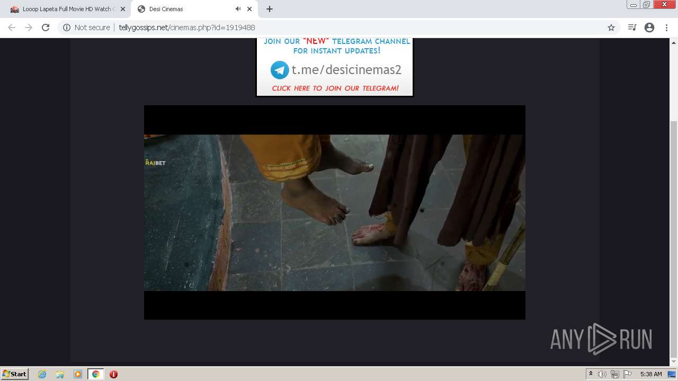Viewport: 678px width, 381px height.
Task: Restore down the Chrome window
Action: coord(647,5)
